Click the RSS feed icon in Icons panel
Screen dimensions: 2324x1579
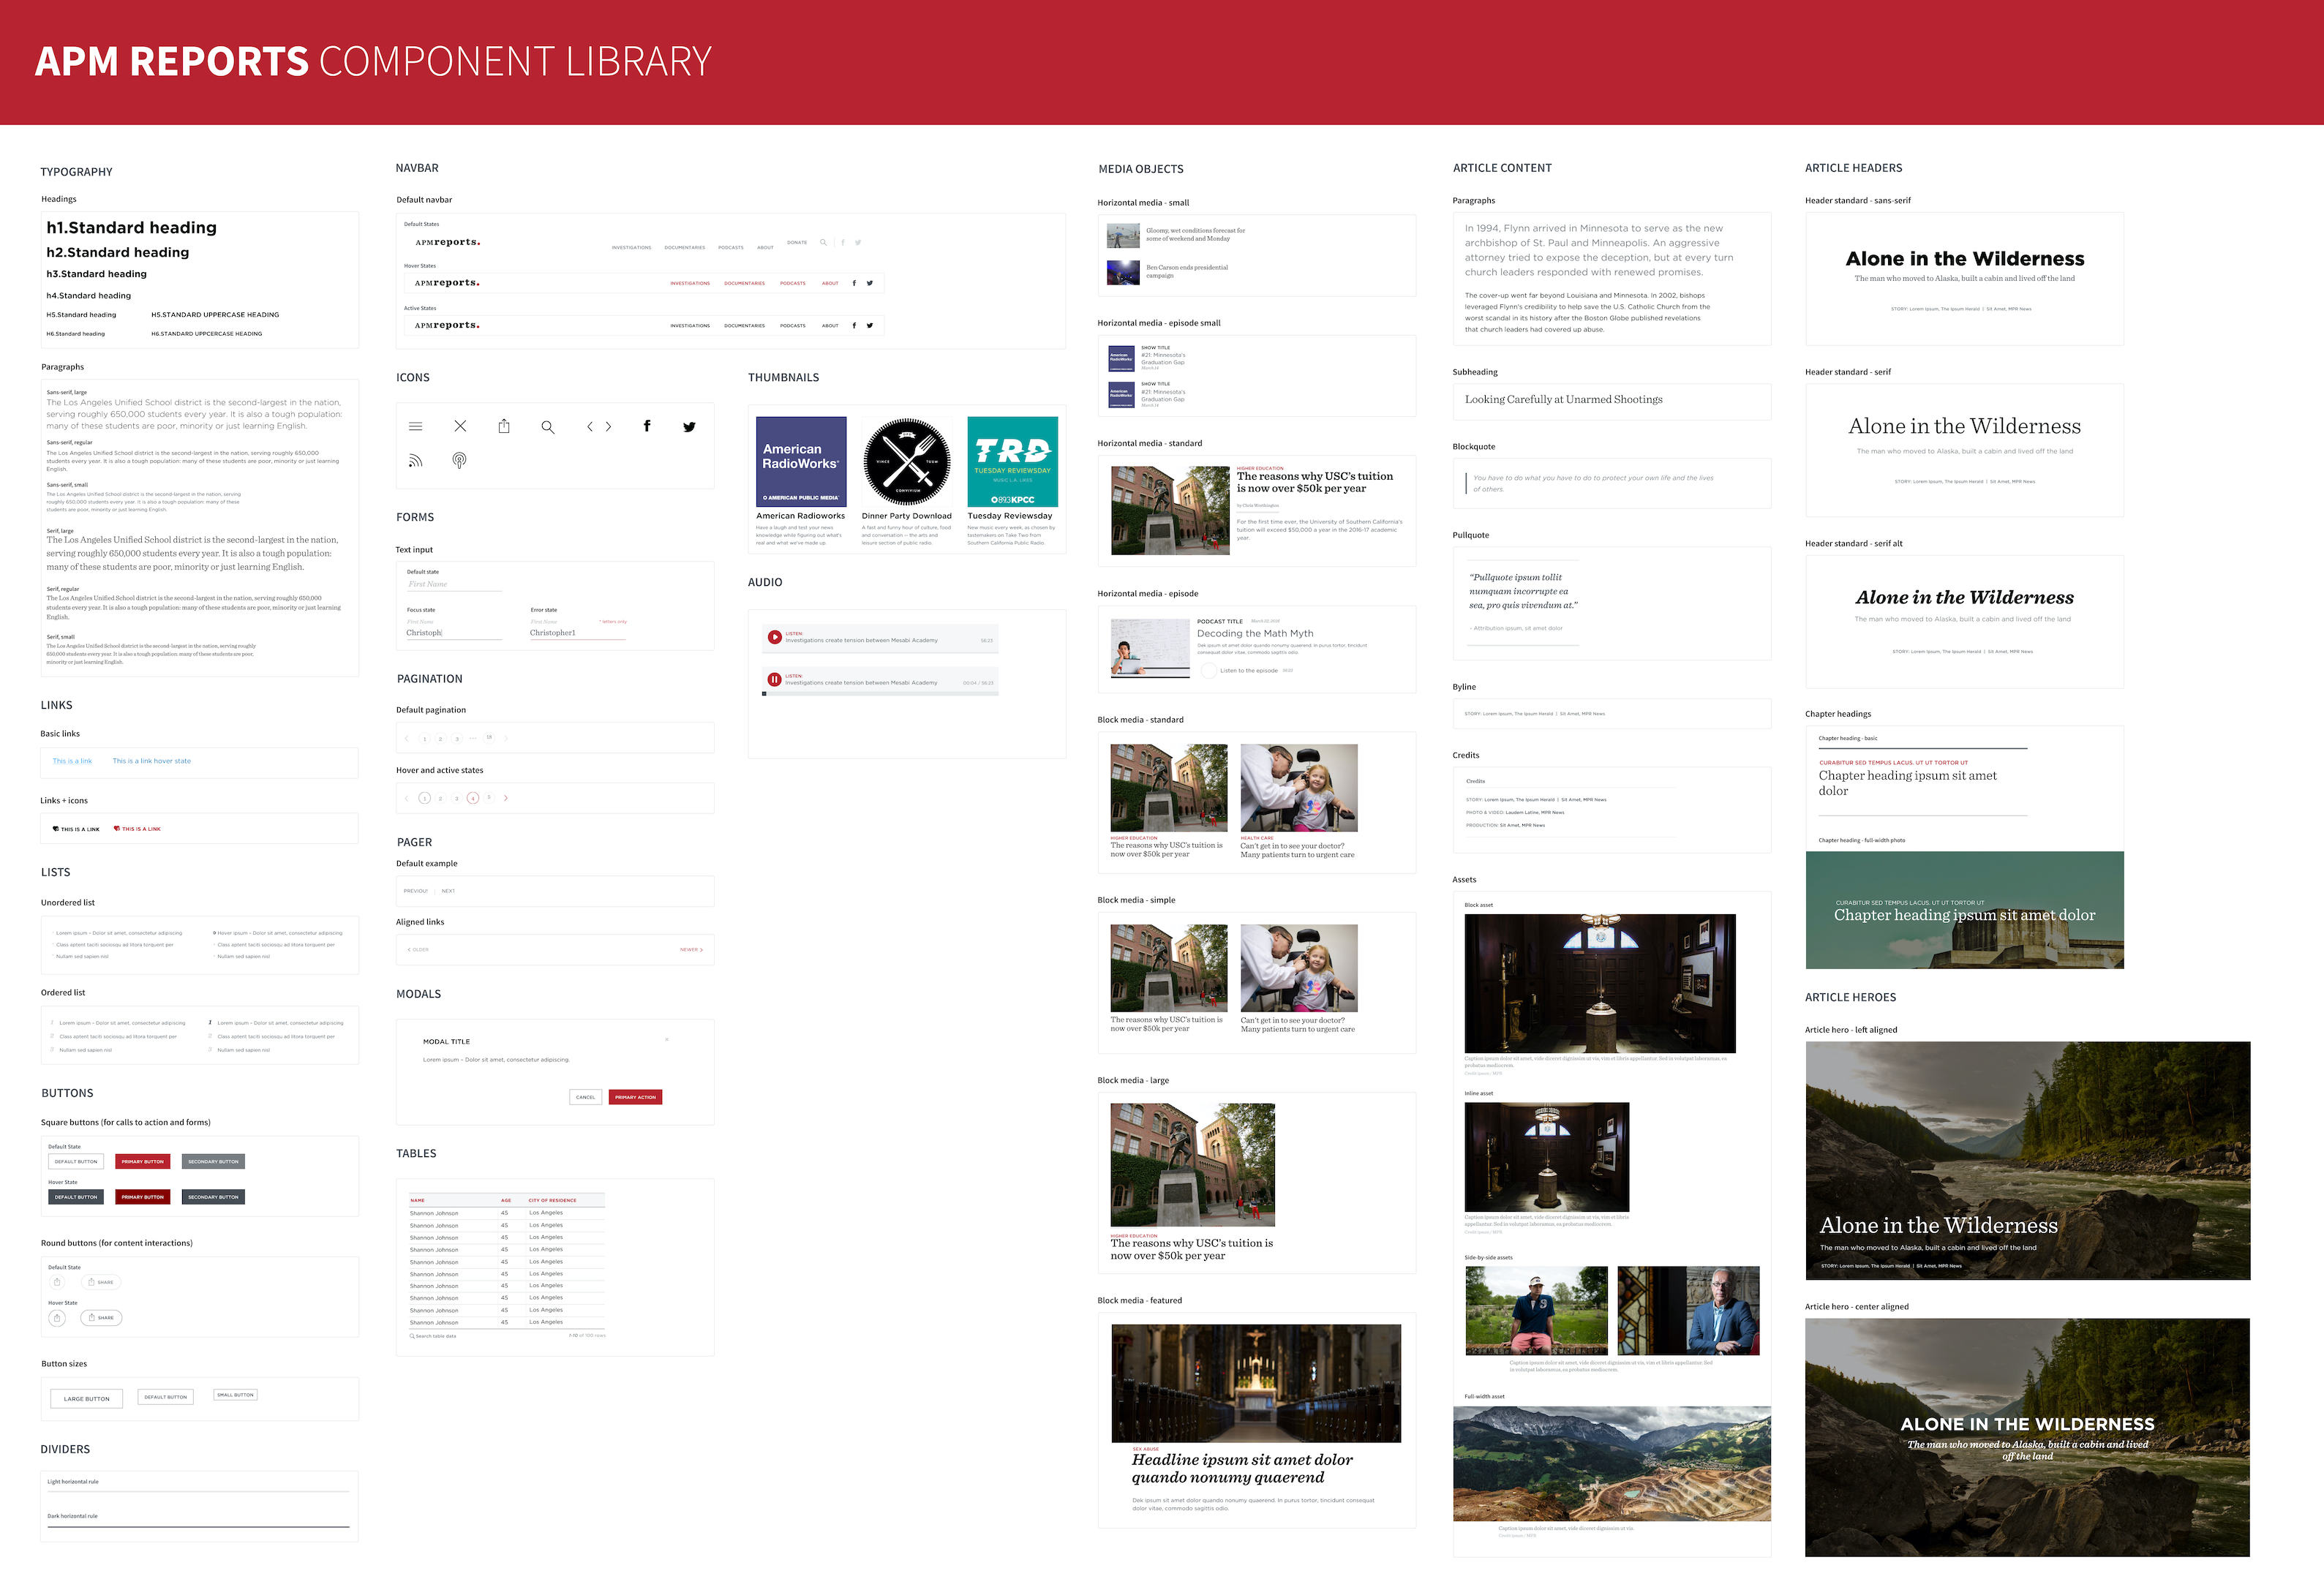click(415, 461)
